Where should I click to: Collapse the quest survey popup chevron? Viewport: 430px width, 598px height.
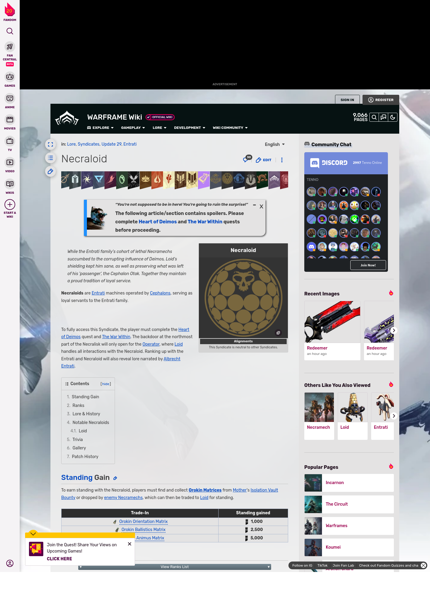(33, 534)
